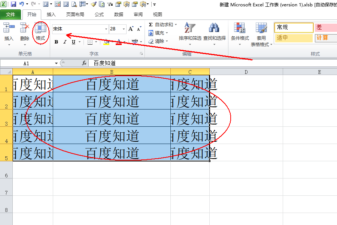
Task: Open the 格式 cell format menu
Action: click(40, 33)
